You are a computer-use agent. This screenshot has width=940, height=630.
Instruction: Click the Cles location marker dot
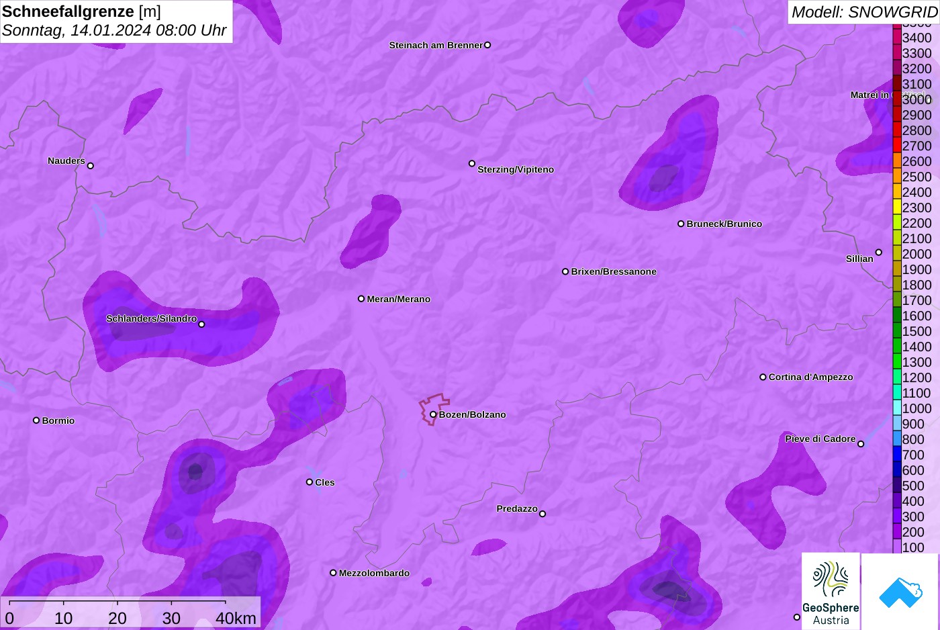310,482
